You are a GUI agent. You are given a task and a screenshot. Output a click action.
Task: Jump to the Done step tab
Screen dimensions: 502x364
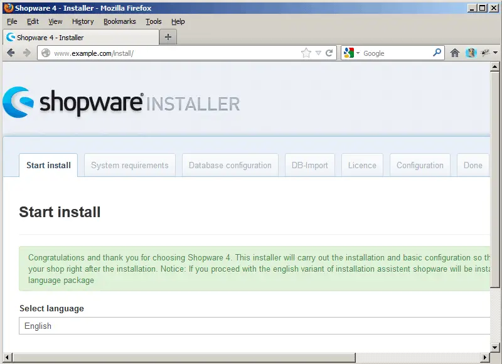[x=473, y=165]
